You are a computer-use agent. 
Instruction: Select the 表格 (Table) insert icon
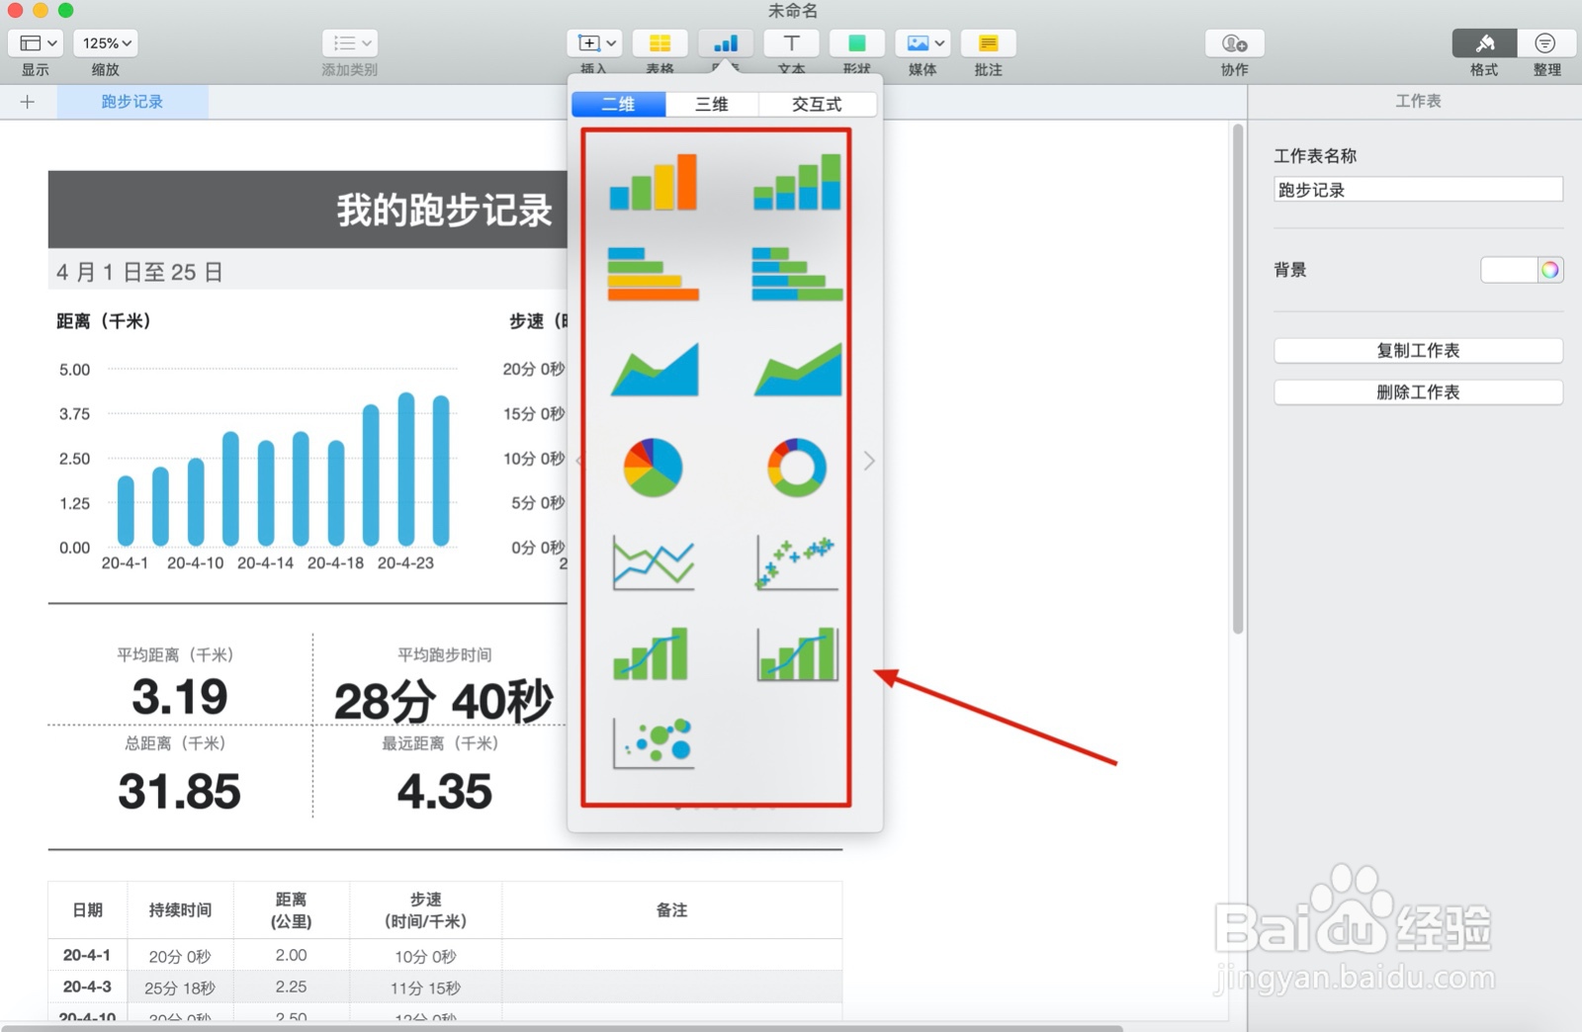coord(659,43)
